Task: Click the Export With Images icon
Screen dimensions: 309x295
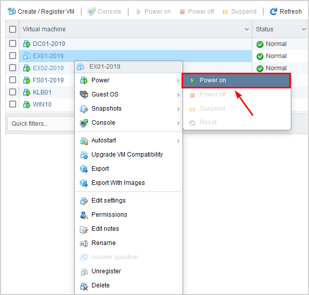Action: [x=84, y=183]
